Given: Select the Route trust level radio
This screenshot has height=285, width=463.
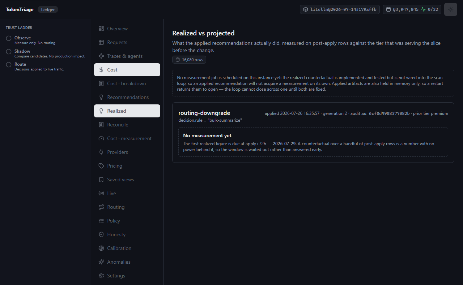Looking at the screenshot, I should (x=9, y=65).
